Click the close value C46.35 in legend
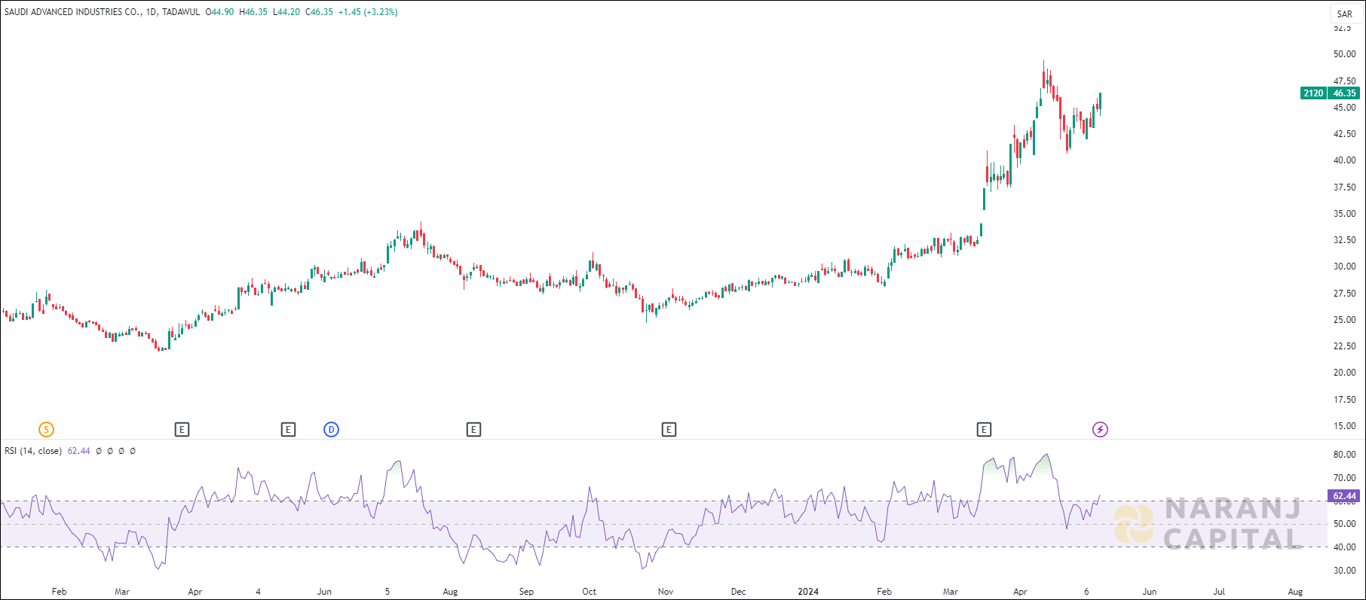The width and height of the screenshot is (1366, 600). [x=319, y=12]
